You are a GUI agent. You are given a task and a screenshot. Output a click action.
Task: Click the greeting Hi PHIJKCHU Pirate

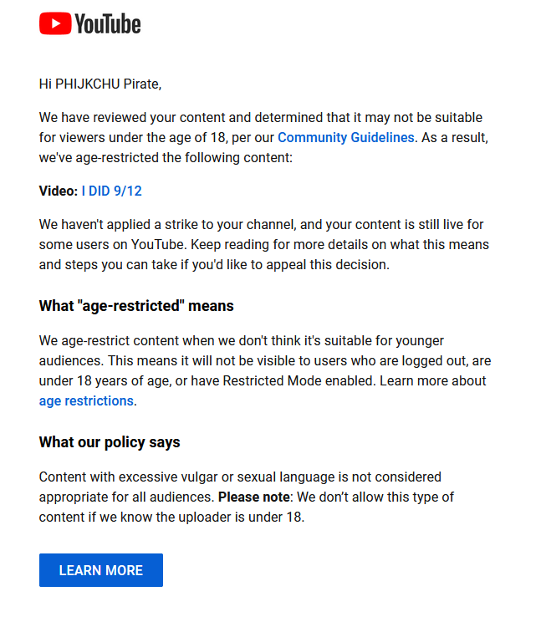[100, 84]
